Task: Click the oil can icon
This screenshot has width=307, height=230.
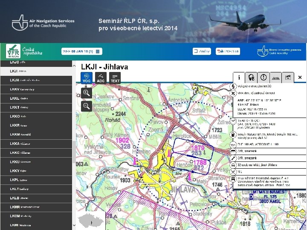Action: click(233, 144)
